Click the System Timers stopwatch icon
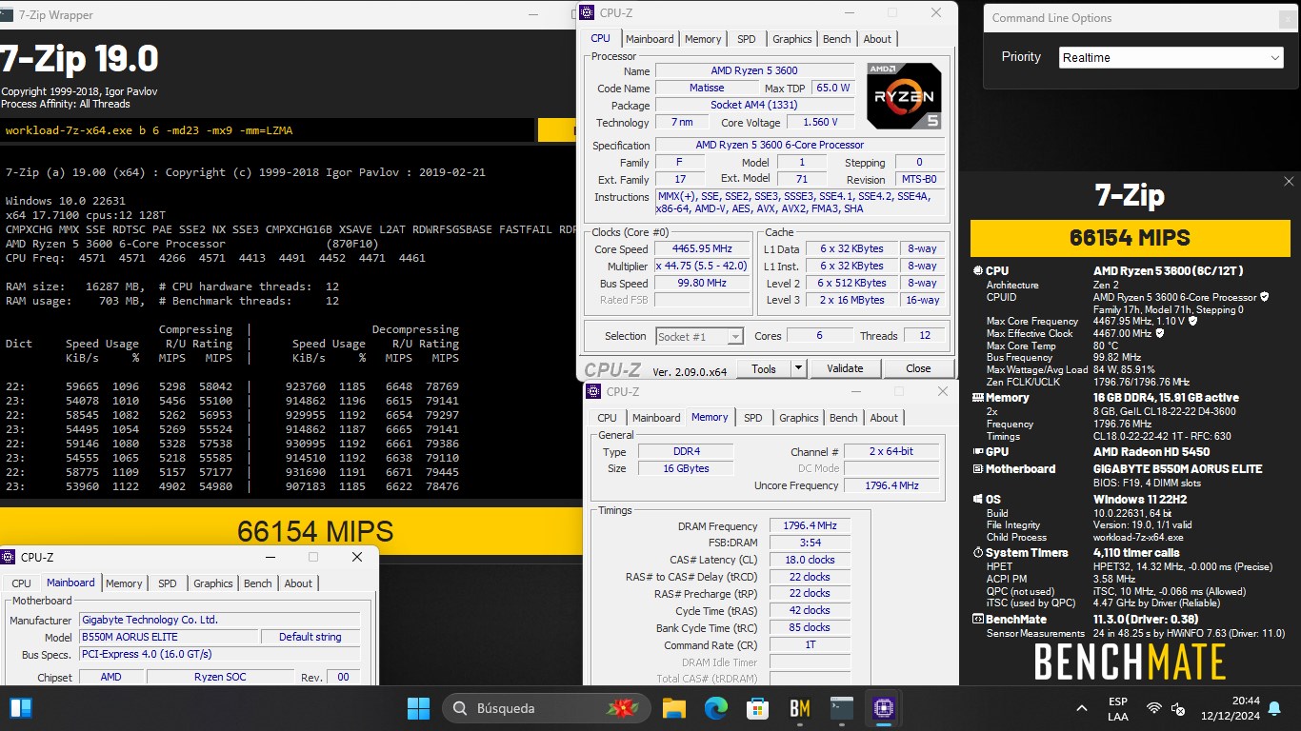Viewport: 1301px width, 731px height. [978, 553]
